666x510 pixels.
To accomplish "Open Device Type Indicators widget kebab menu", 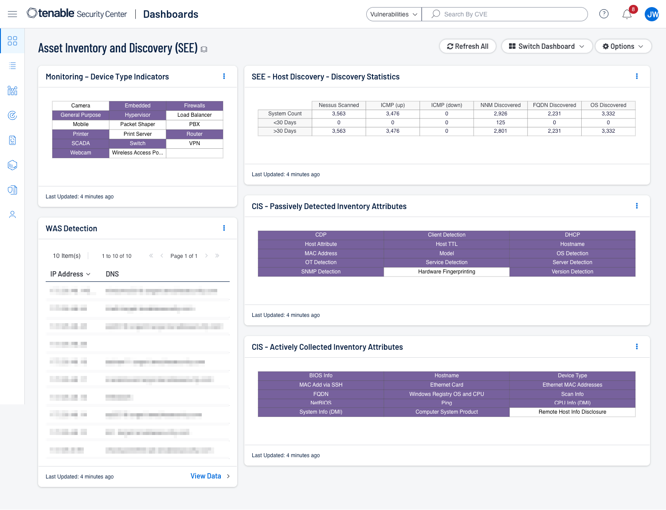I will coord(224,76).
